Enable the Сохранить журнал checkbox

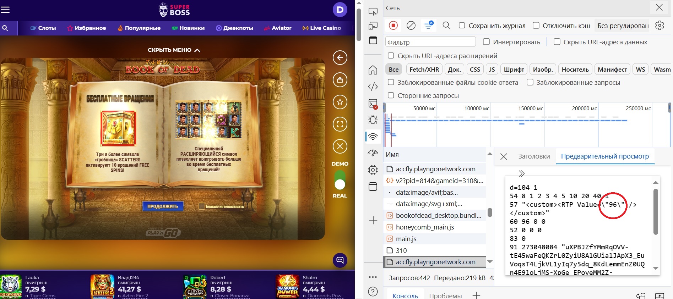[x=462, y=26]
